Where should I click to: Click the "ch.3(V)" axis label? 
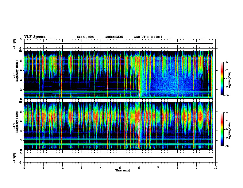[15, 158]
